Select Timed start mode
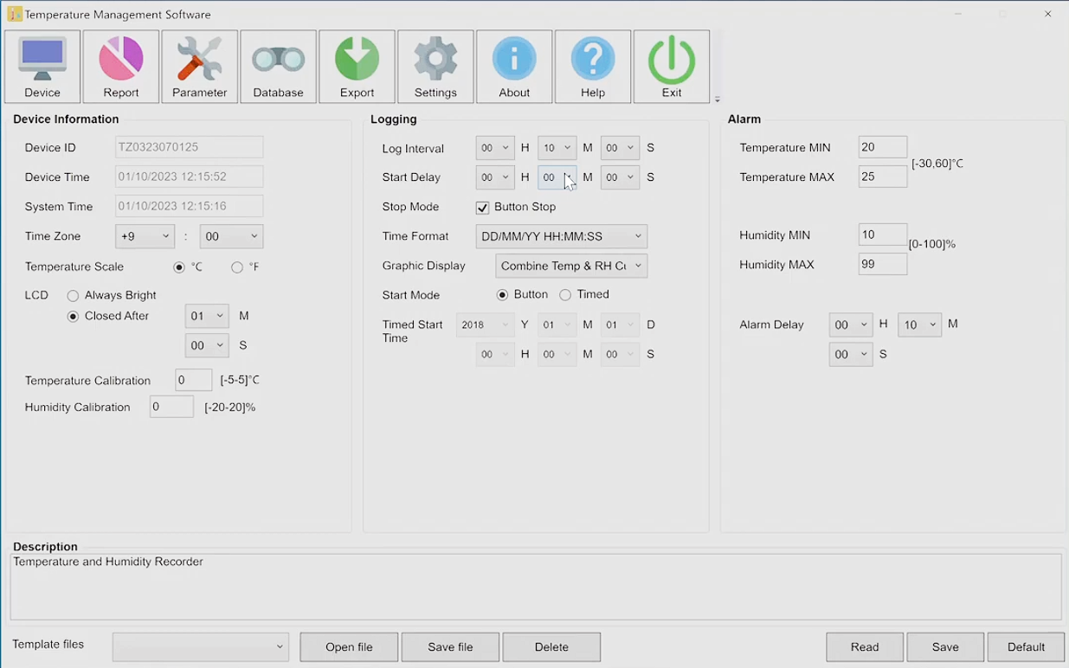The width and height of the screenshot is (1069, 668). (x=565, y=295)
